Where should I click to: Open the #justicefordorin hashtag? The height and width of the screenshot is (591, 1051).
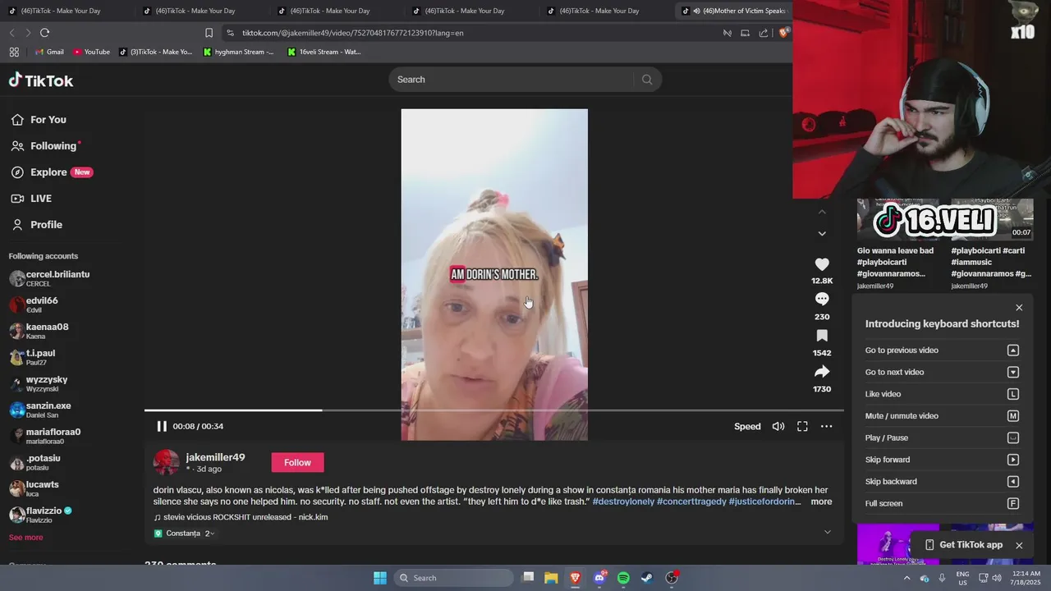click(763, 502)
